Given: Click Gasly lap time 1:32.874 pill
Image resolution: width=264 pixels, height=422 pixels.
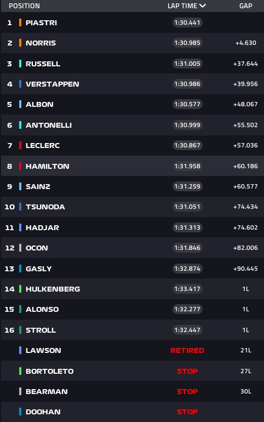Looking at the screenshot, I should pos(187,269).
